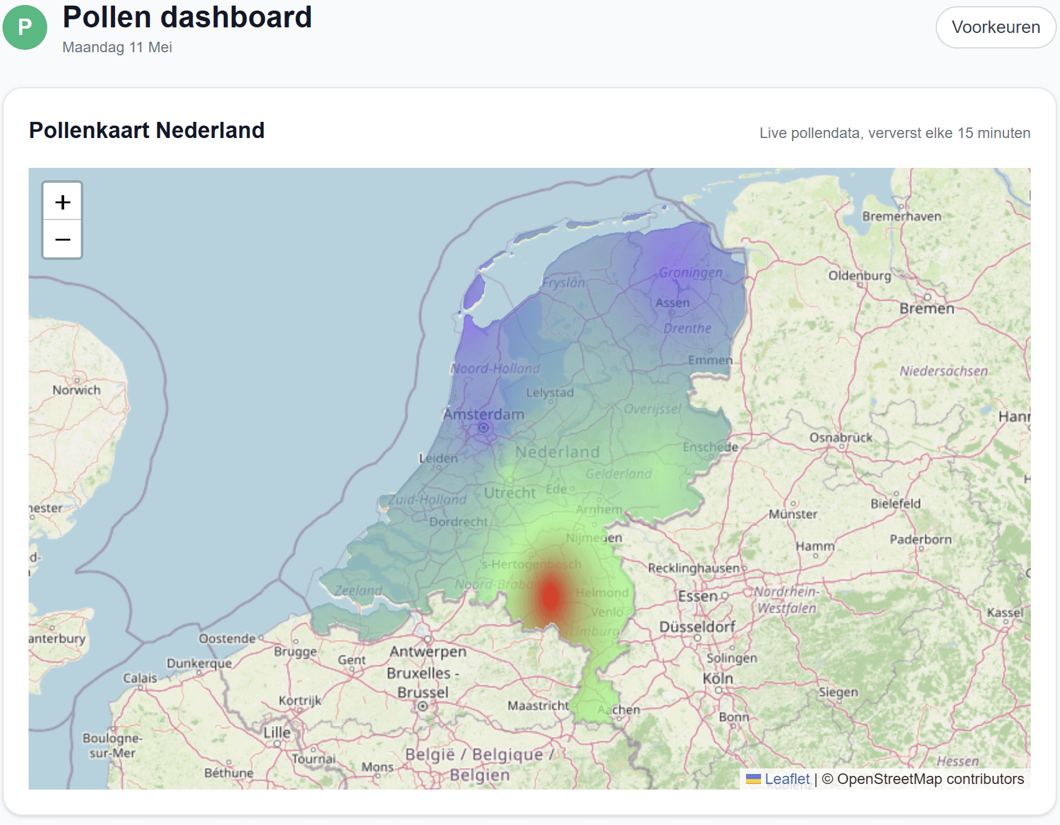Screen dimensions: 1060x825
Task: Click the Münster label on the map
Action: point(793,514)
